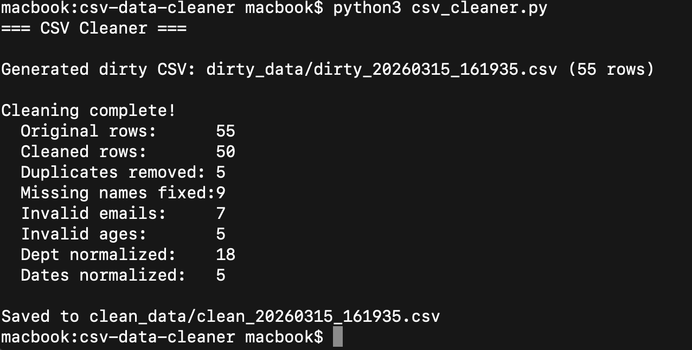
Task: Click the terminal cursor block at prompt
Action: 337,336
